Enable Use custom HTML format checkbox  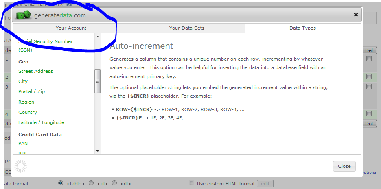(x=191, y=183)
